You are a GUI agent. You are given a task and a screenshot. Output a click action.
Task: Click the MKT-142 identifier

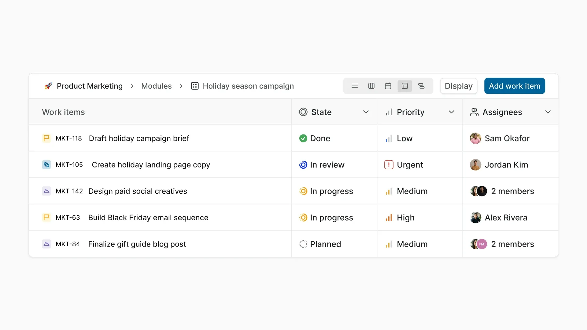pos(69,191)
